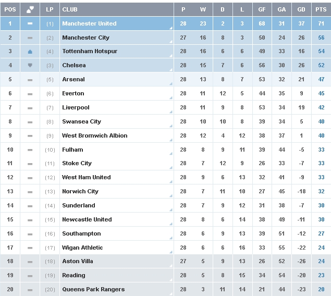This screenshot has height=296, width=331.
Task: Open the West Bromwich Albion club link
Action: pos(94,135)
